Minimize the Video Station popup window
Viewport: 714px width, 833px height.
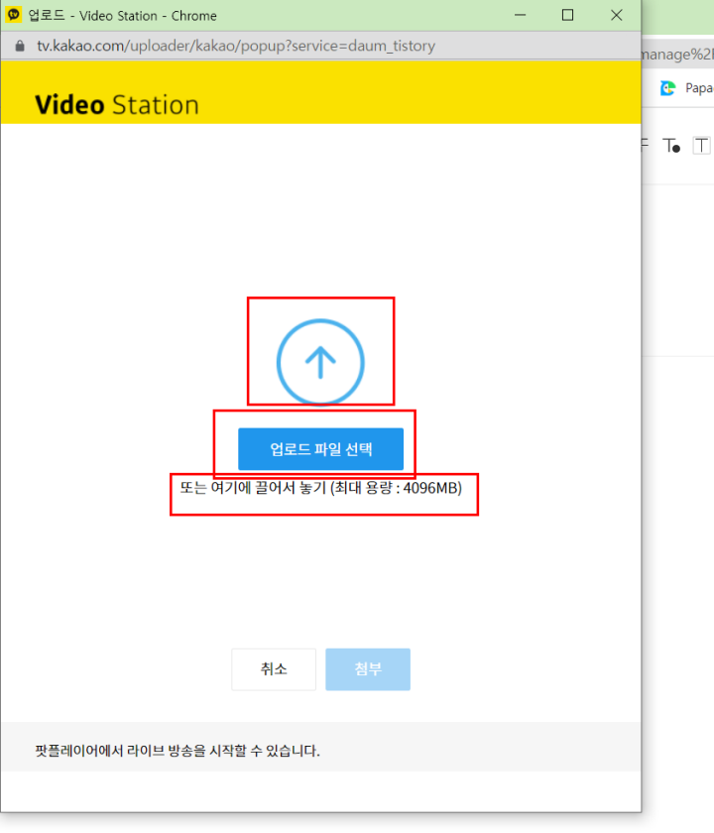tap(520, 15)
